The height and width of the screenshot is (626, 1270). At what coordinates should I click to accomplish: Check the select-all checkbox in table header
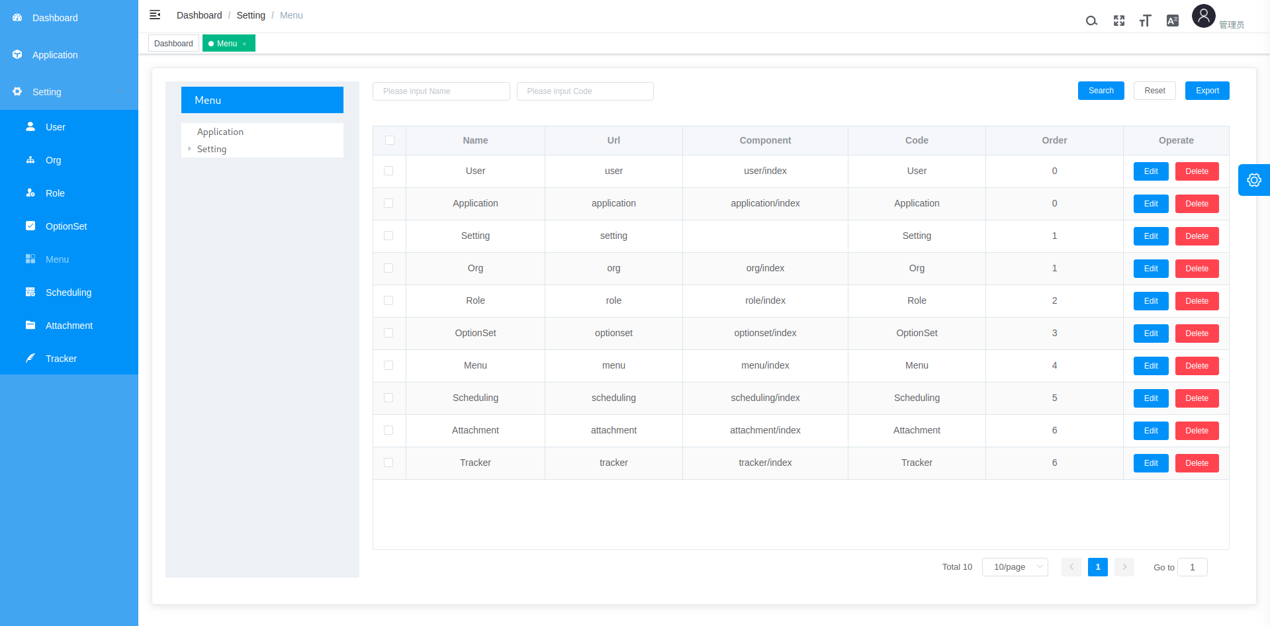pyautogui.click(x=389, y=140)
